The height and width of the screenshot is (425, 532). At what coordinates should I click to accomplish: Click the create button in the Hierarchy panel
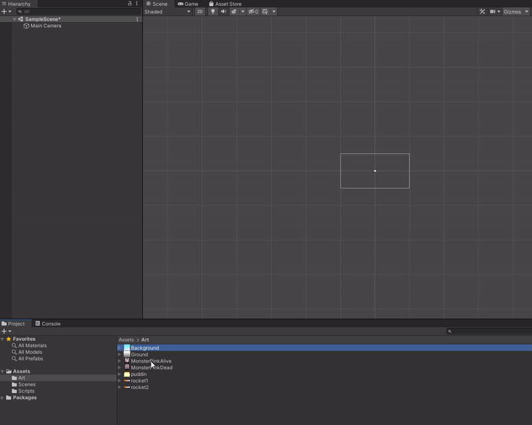[x=5, y=11]
